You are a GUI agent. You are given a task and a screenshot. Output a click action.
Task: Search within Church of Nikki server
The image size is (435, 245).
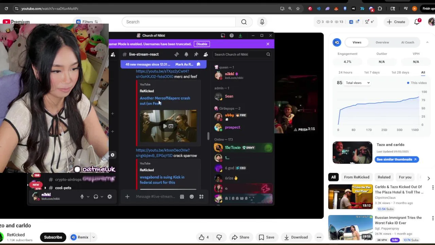(x=242, y=54)
